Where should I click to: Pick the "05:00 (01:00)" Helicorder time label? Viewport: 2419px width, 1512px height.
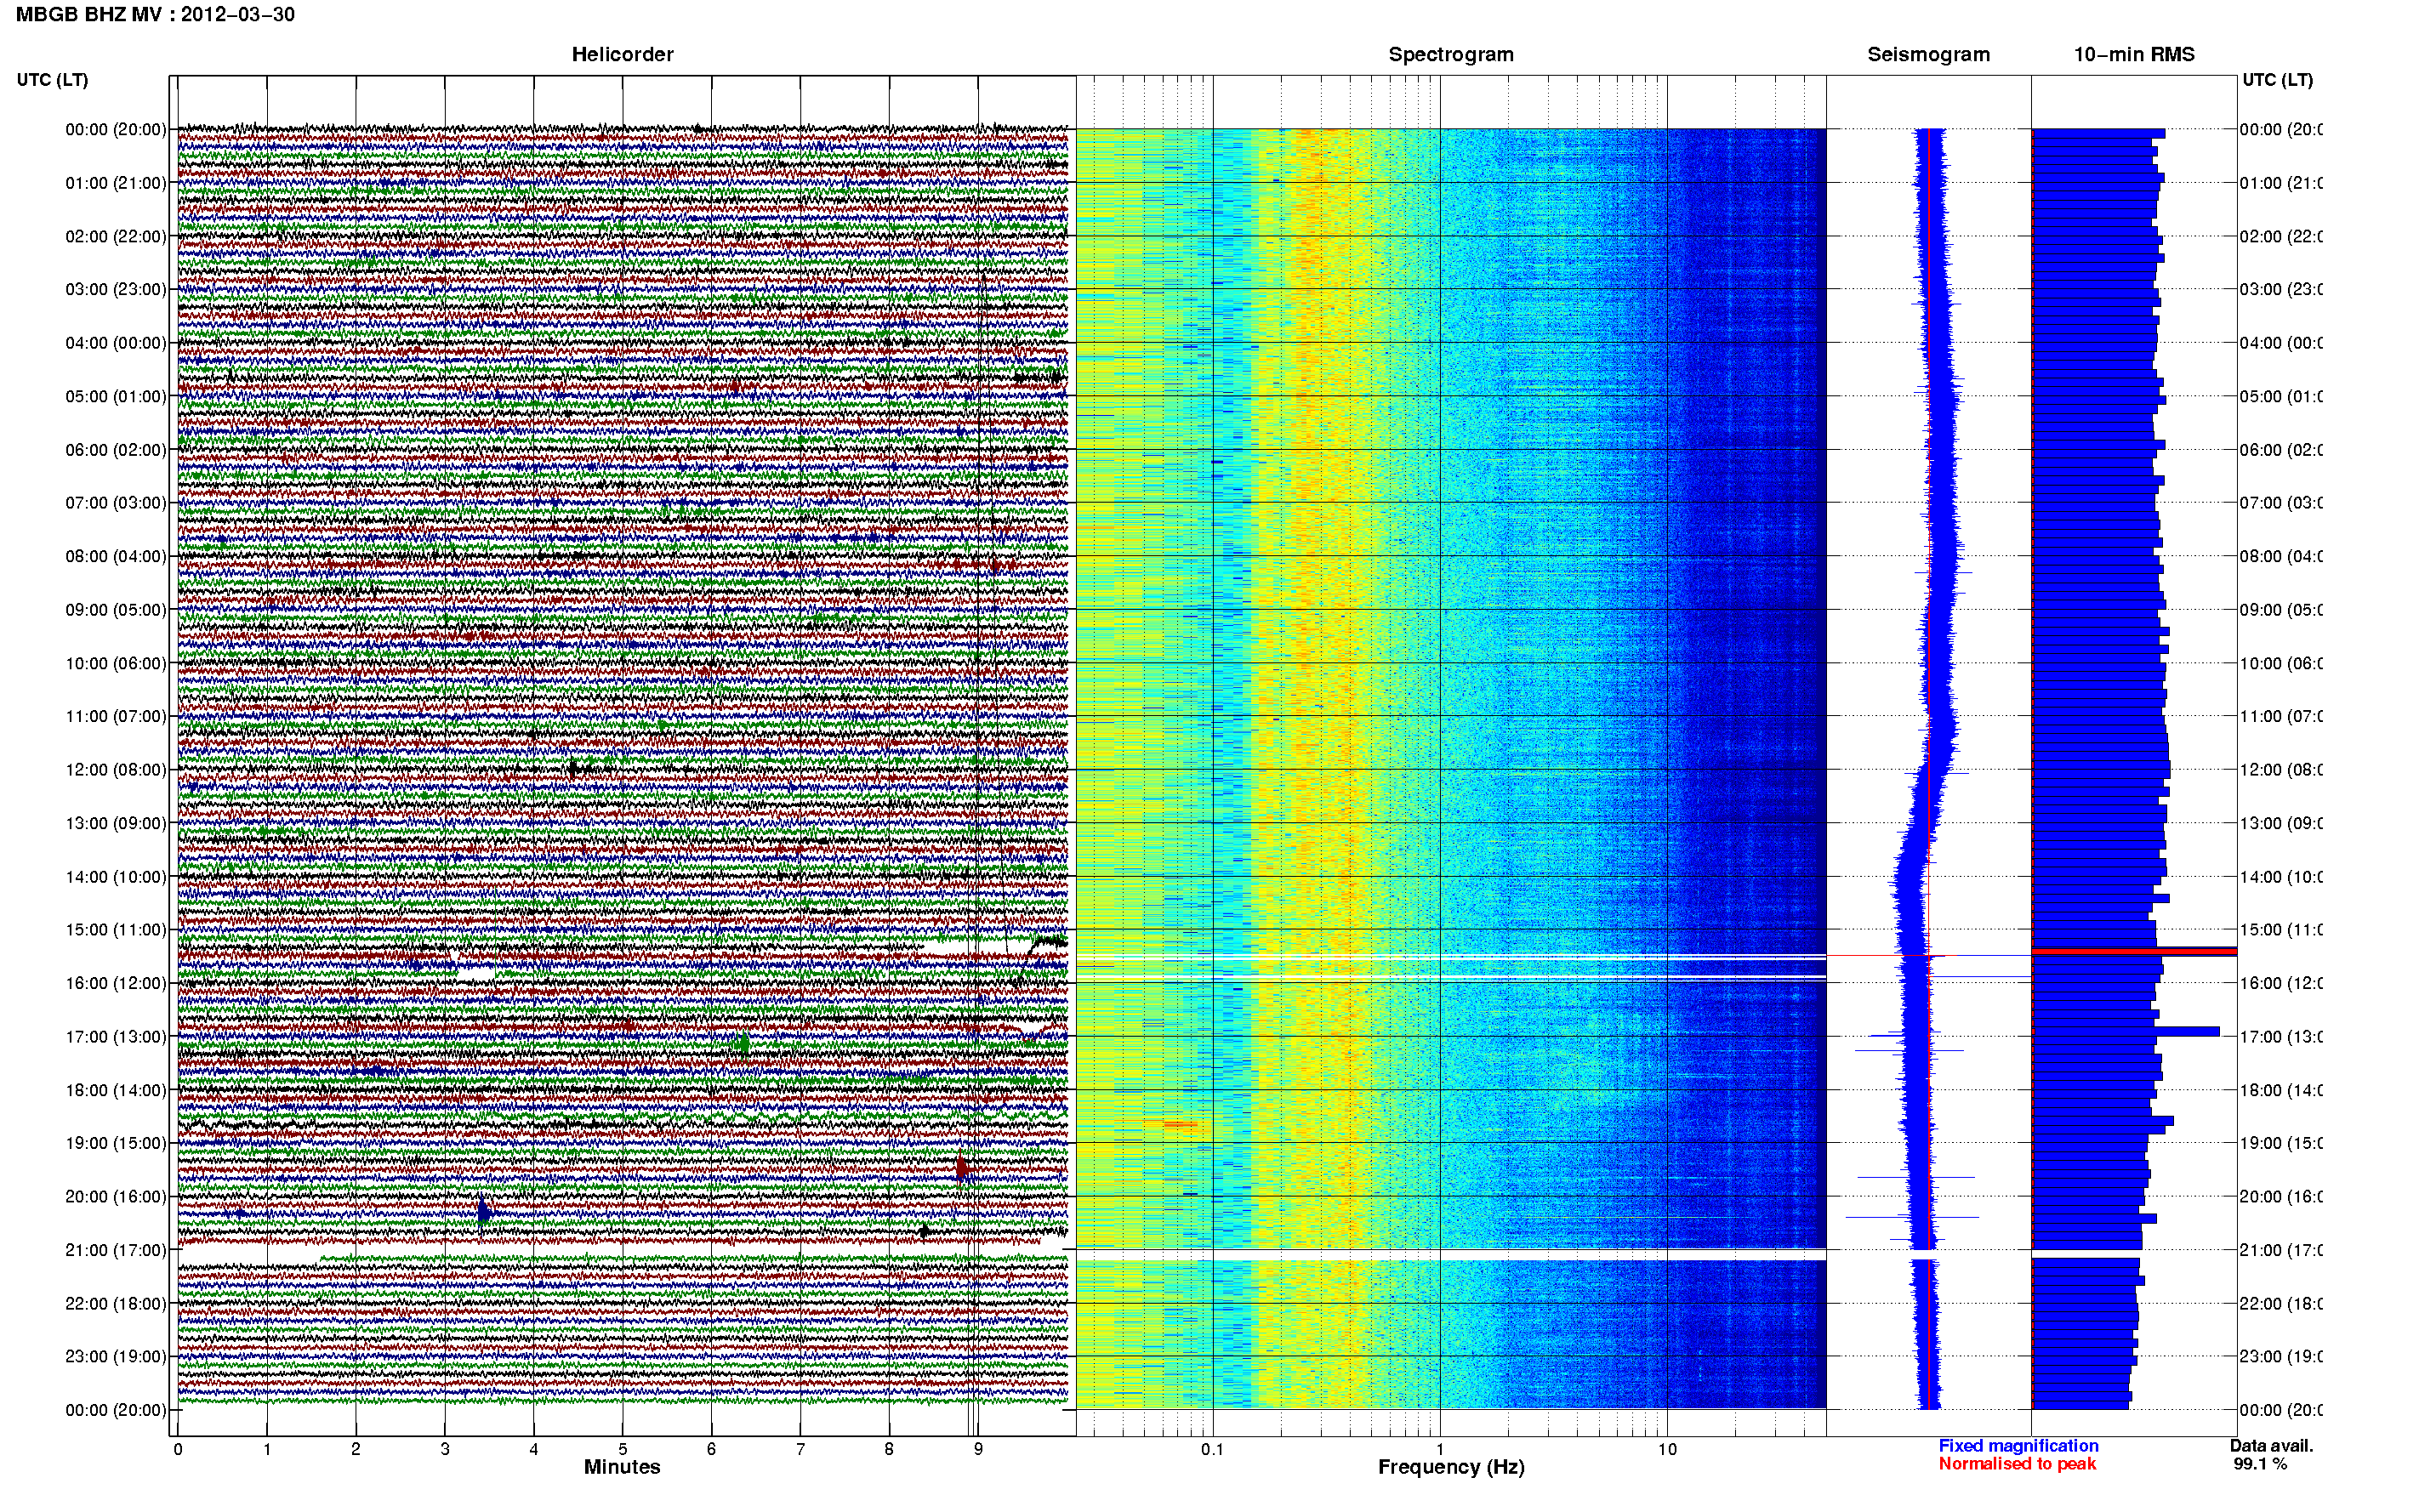click(116, 396)
